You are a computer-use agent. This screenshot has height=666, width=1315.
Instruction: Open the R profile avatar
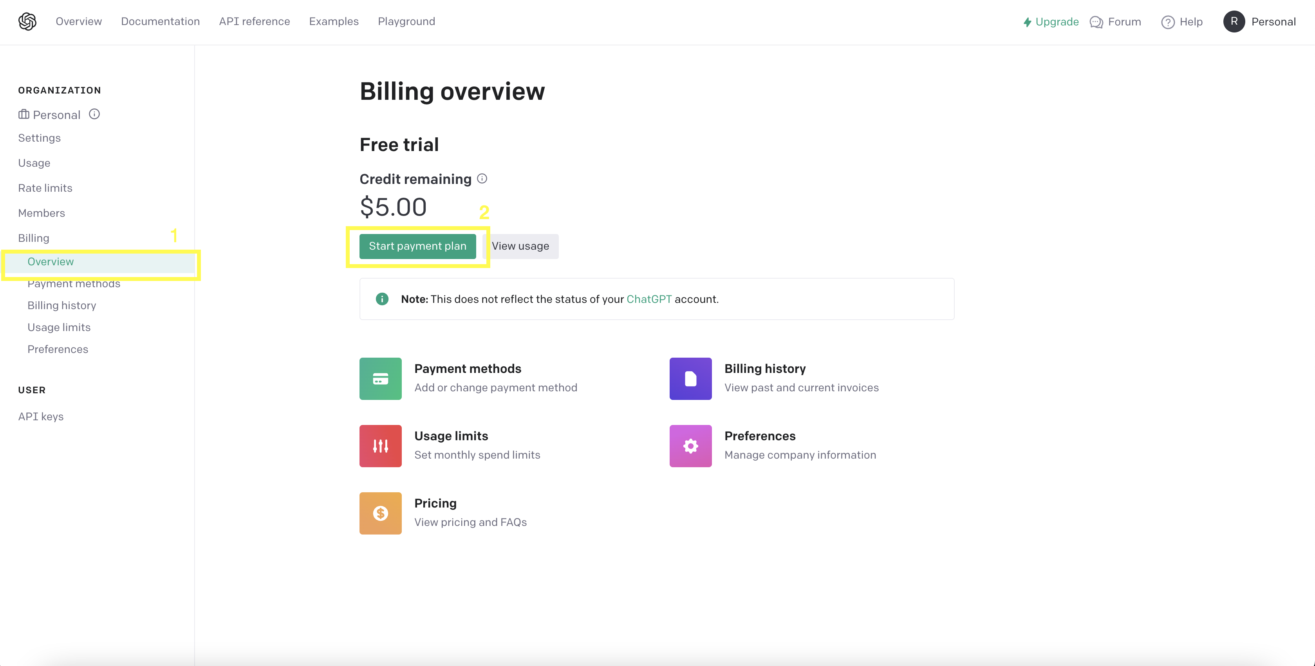pyautogui.click(x=1234, y=22)
